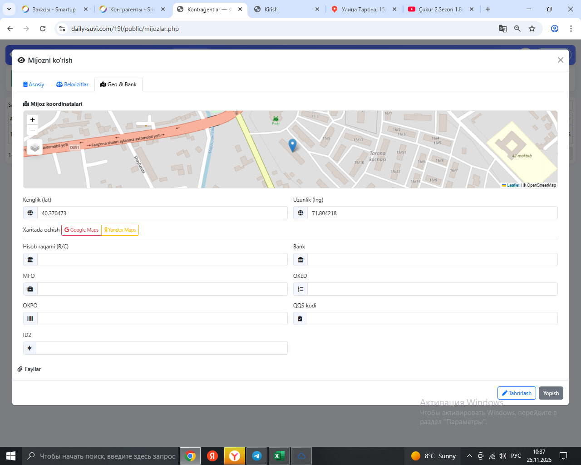Show hidden system tray icons

point(469,456)
